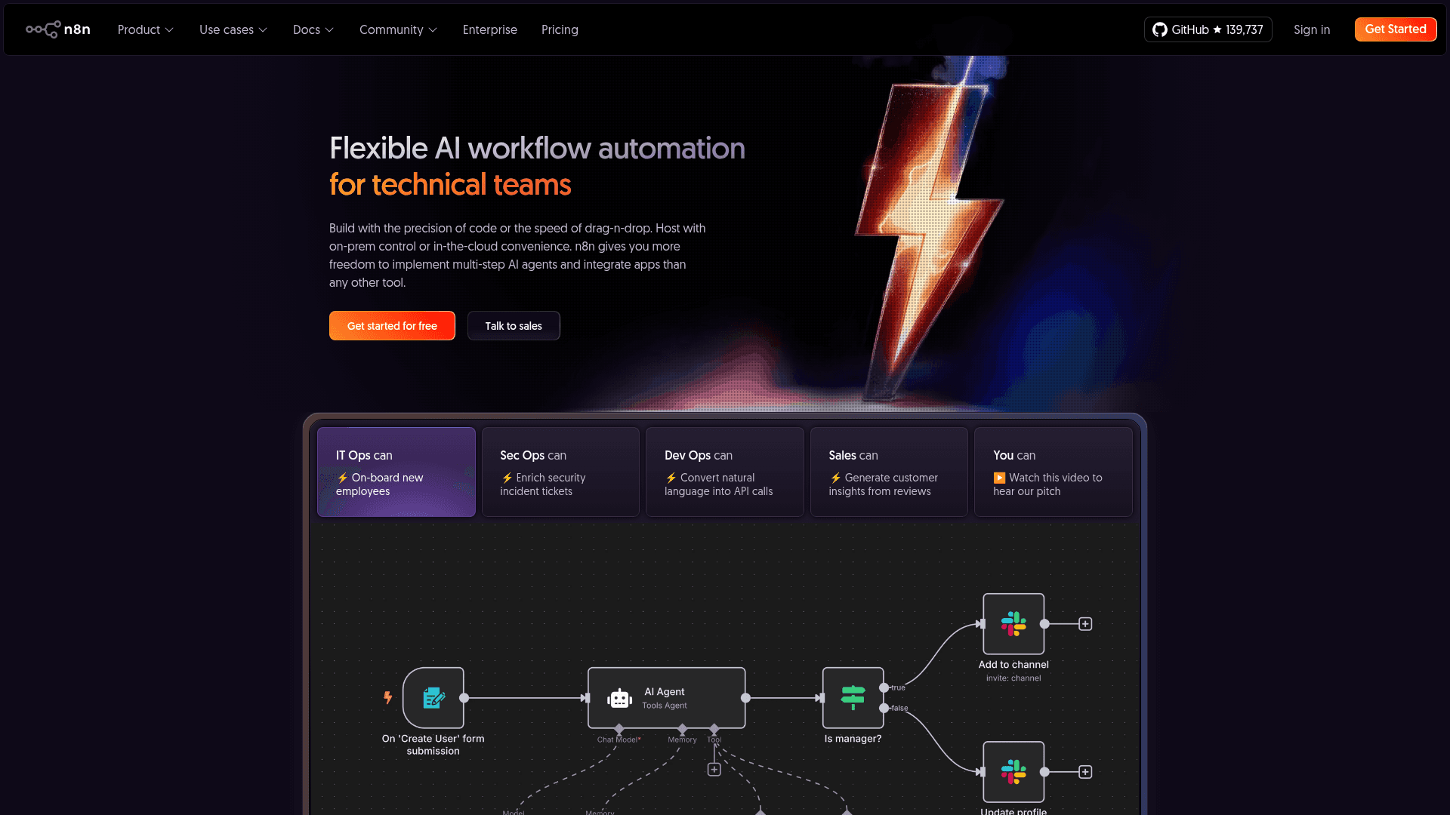The width and height of the screenshot is (1450, 815).
Task: Click the 'Add to channel' Slack node
Action: pos(1013,624)
